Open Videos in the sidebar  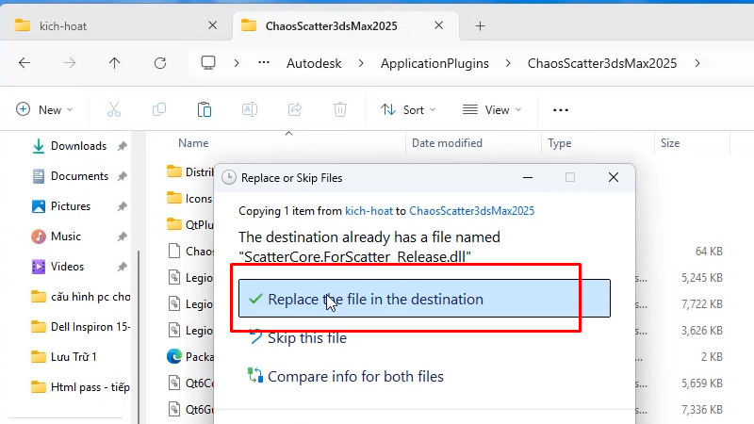coord(67,267)
